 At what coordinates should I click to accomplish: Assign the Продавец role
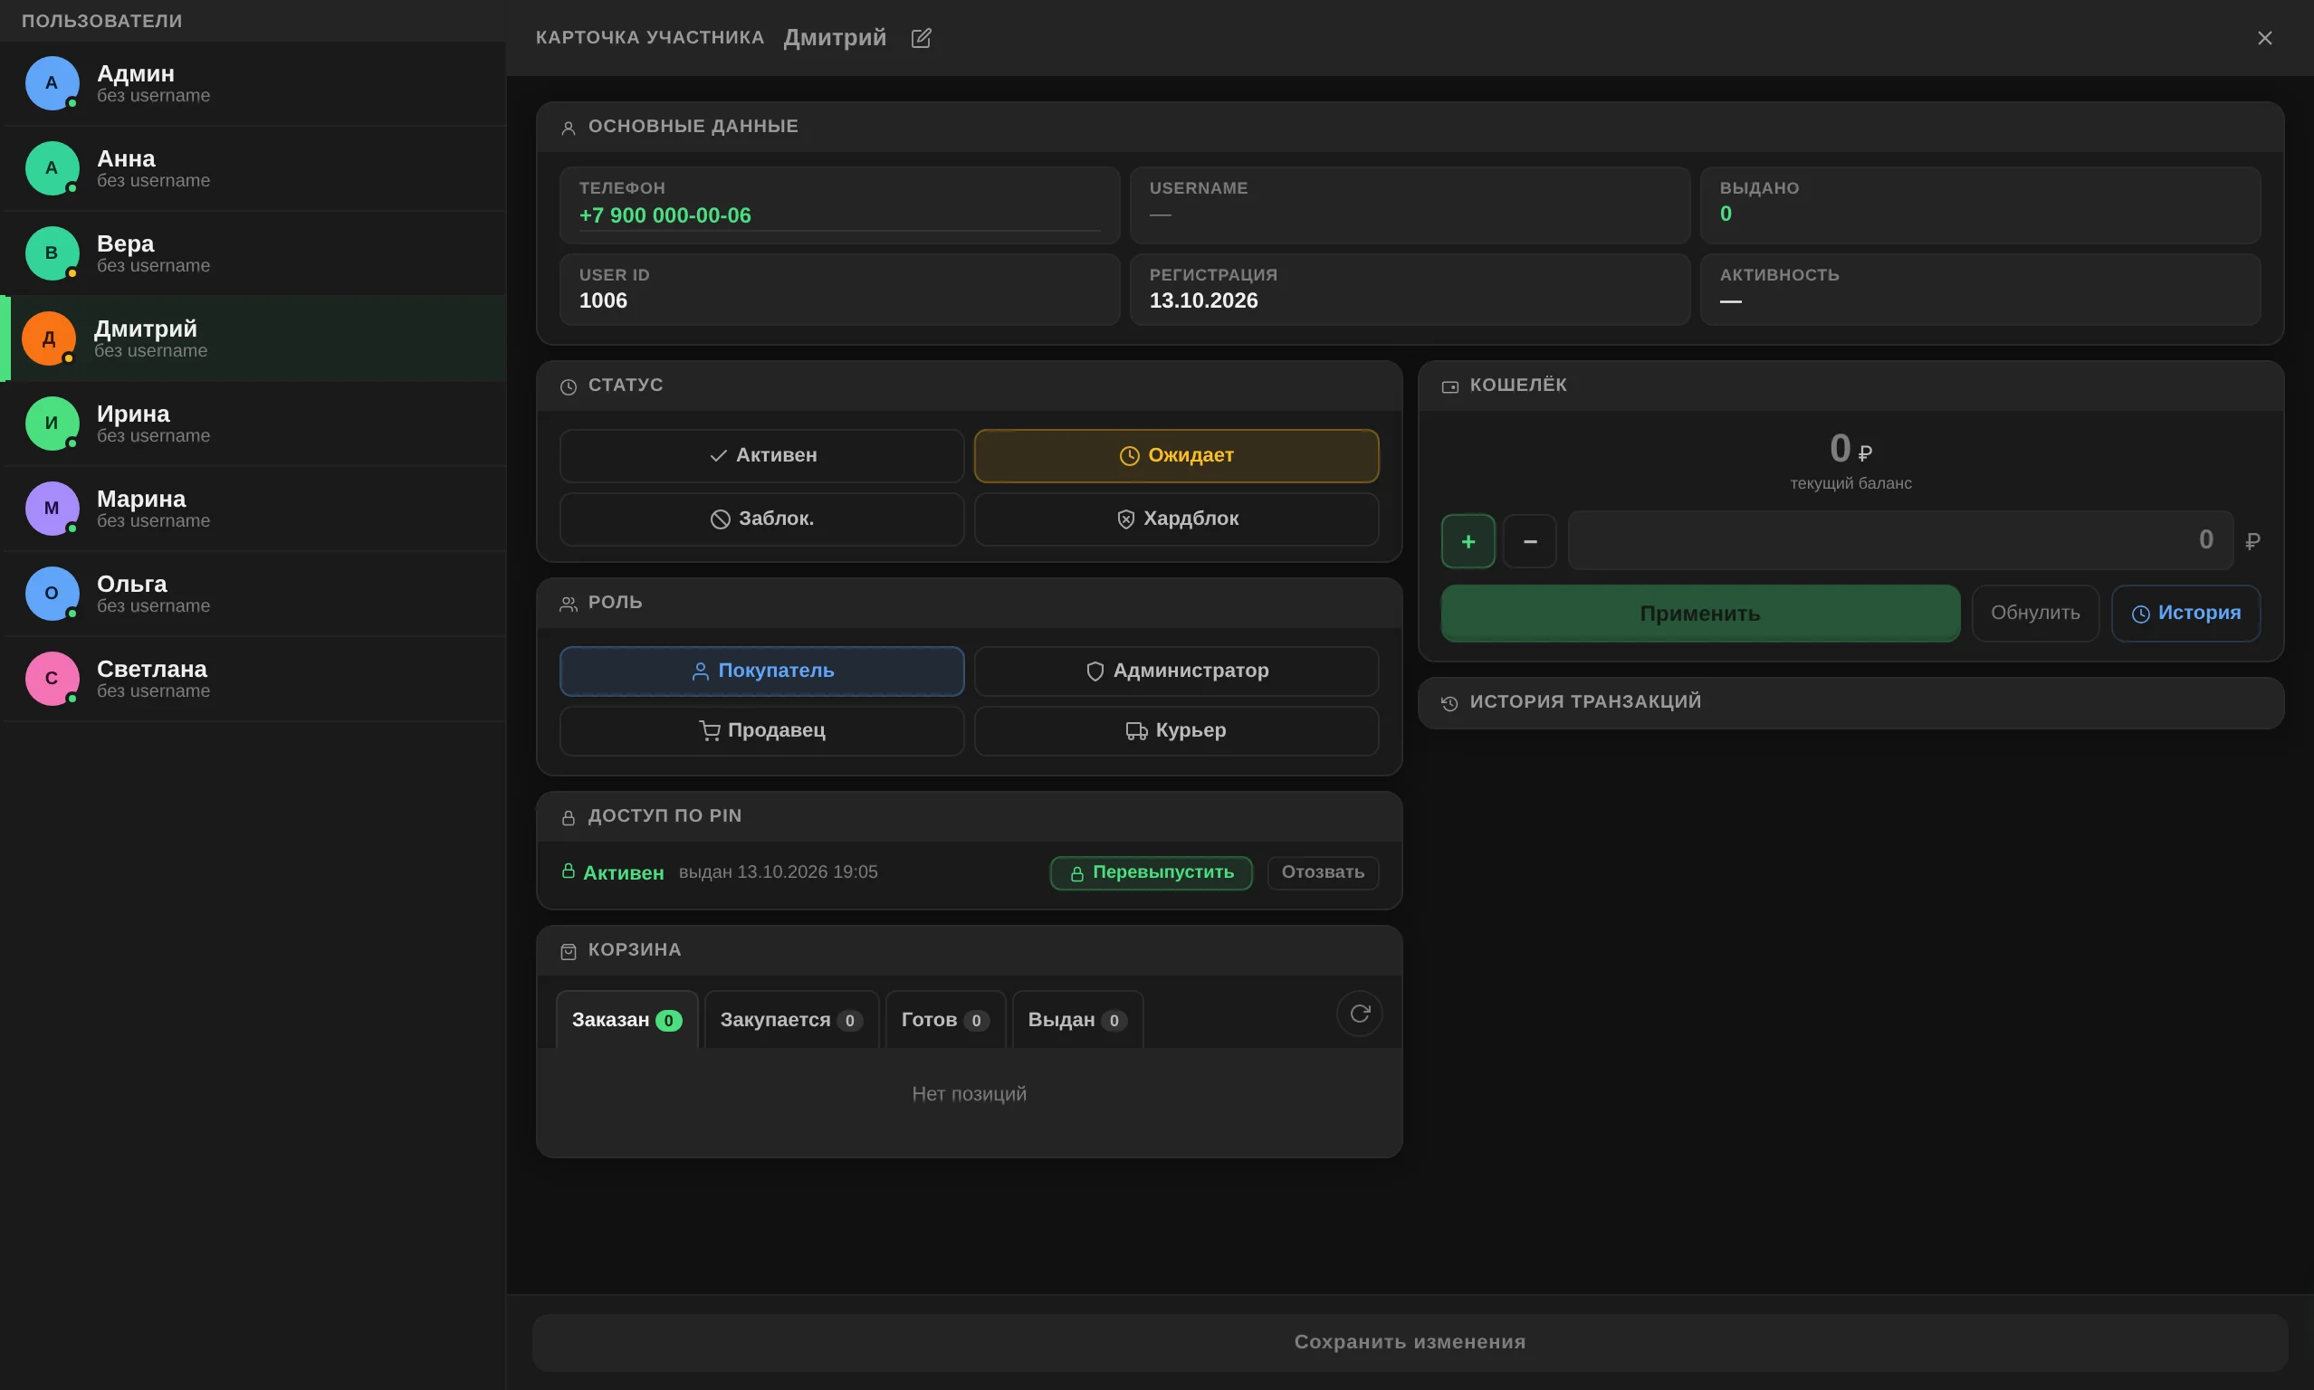click(x=761, y=730)
